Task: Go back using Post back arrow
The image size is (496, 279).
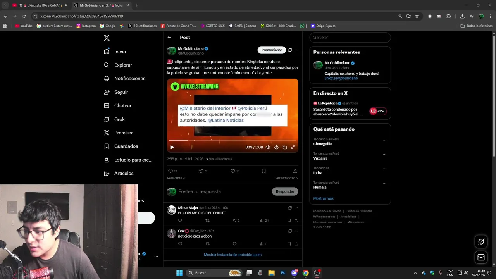Action: point(169,38)
